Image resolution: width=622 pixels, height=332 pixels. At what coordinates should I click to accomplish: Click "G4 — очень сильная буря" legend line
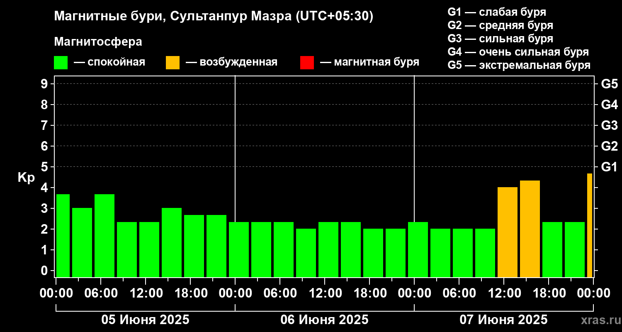518,52
